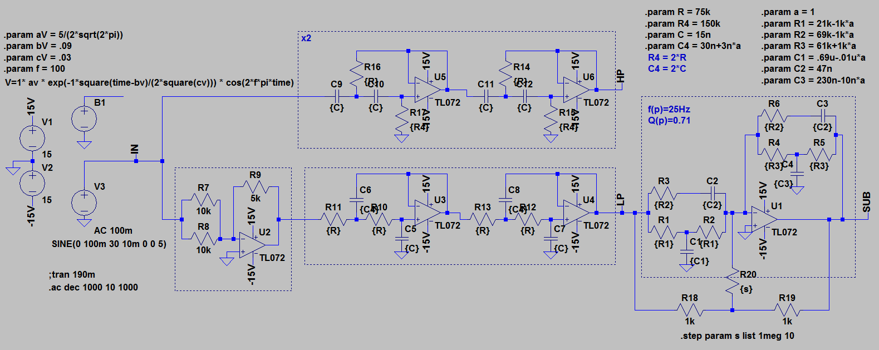Viewport: 879px width, 350px height.
Task: Select the IN net label
Action: (x=134, y=150)
